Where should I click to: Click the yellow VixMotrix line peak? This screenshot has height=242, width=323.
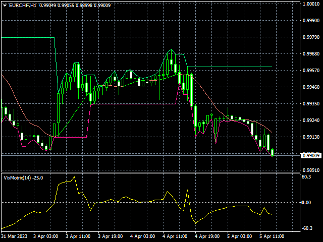[x=74, y=177]
